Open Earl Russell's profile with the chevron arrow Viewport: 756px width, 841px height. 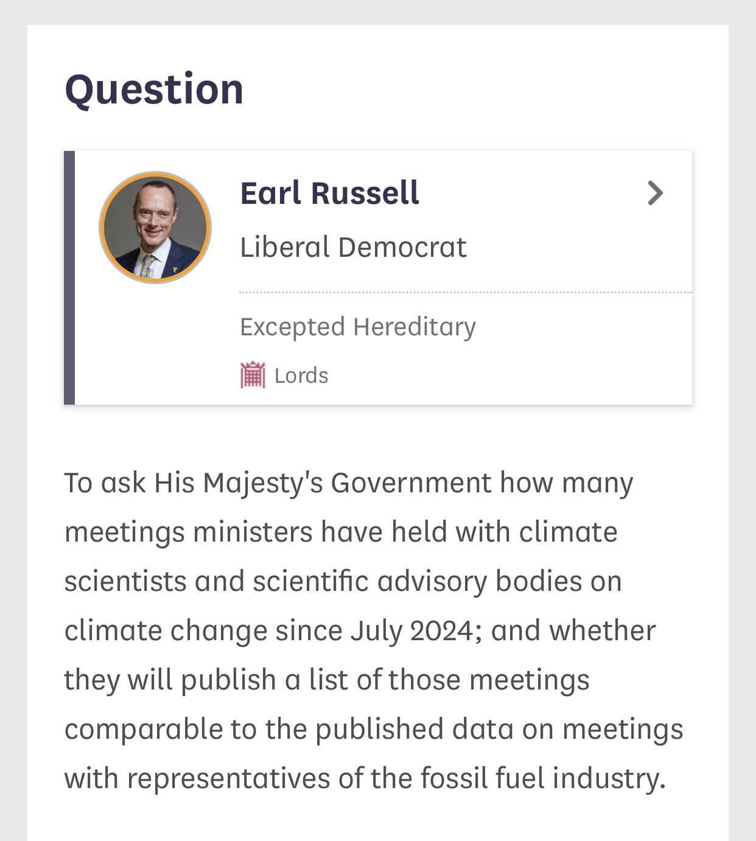(655, 193)
